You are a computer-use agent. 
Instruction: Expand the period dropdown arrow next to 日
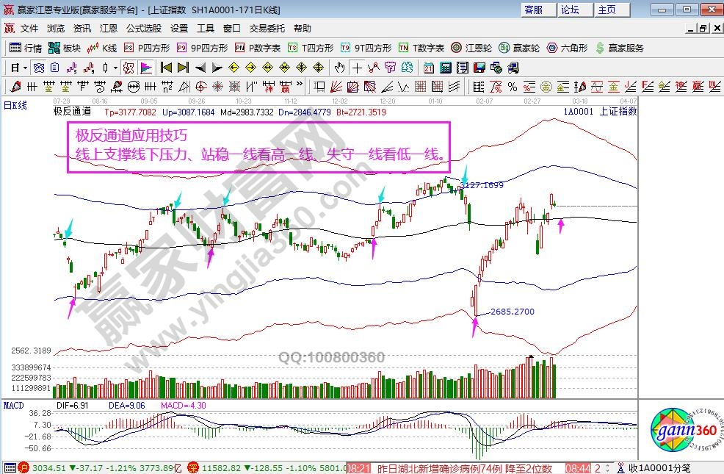(x=24, y=68)
